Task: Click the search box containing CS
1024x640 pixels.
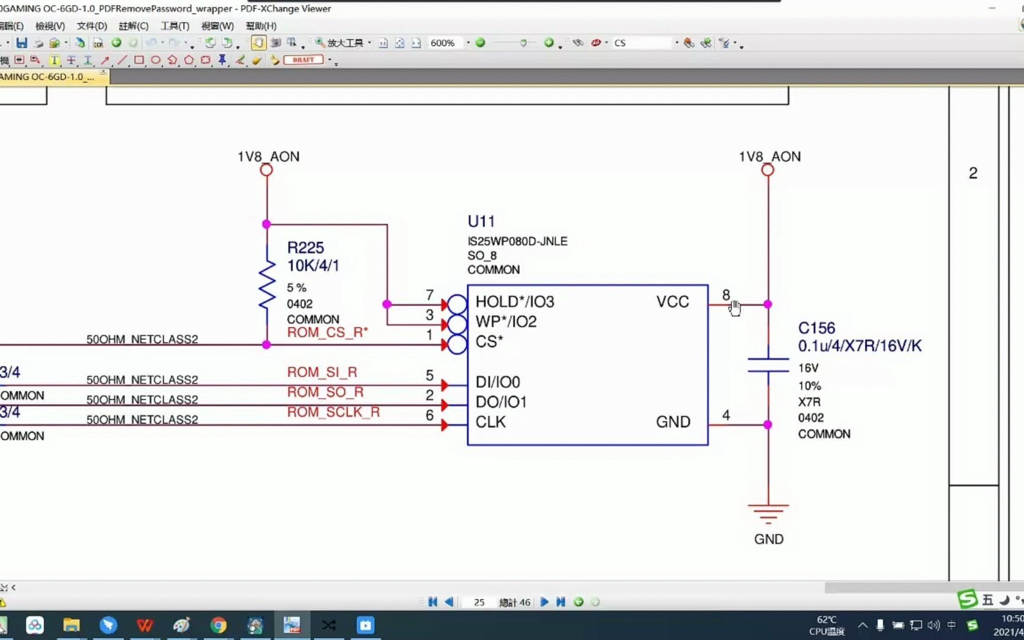Action: point(642,43)
